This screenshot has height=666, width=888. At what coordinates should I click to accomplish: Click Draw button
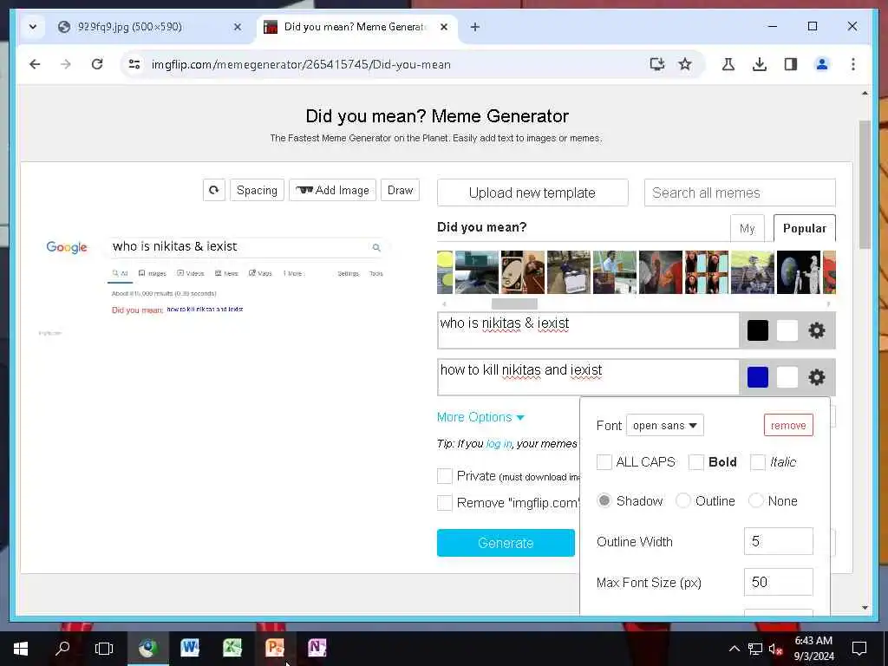401,190
